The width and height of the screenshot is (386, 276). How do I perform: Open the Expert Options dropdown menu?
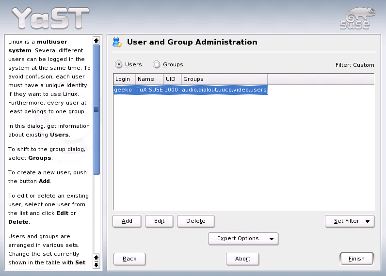click(243, 239)
